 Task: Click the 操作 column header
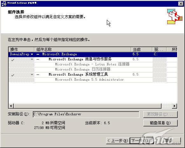coord(21,50)
